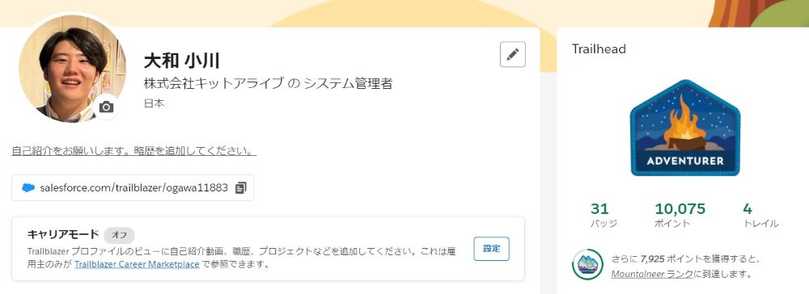The width and height of the screenshot is (809, 294).
Task: View the 31 バッジ count
Action: tap(602, 215)
